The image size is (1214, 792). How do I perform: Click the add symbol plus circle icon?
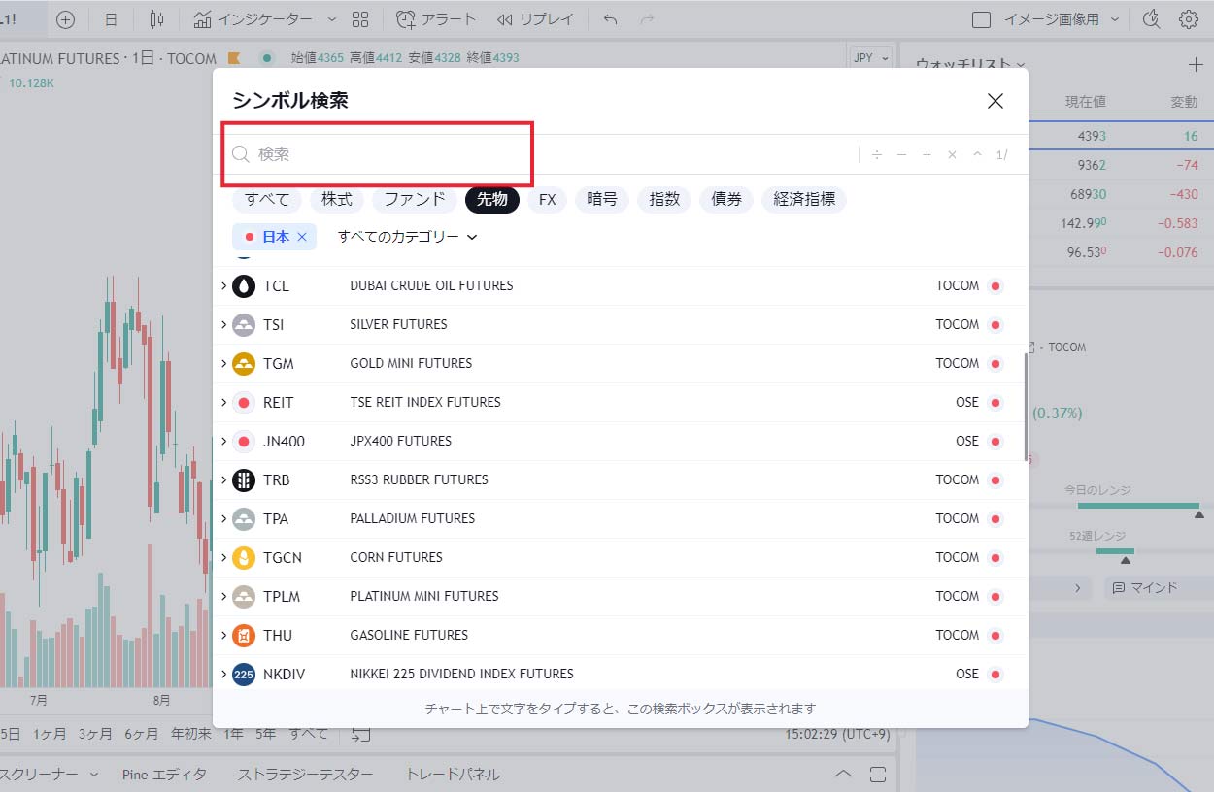click(x=65, y=19)
